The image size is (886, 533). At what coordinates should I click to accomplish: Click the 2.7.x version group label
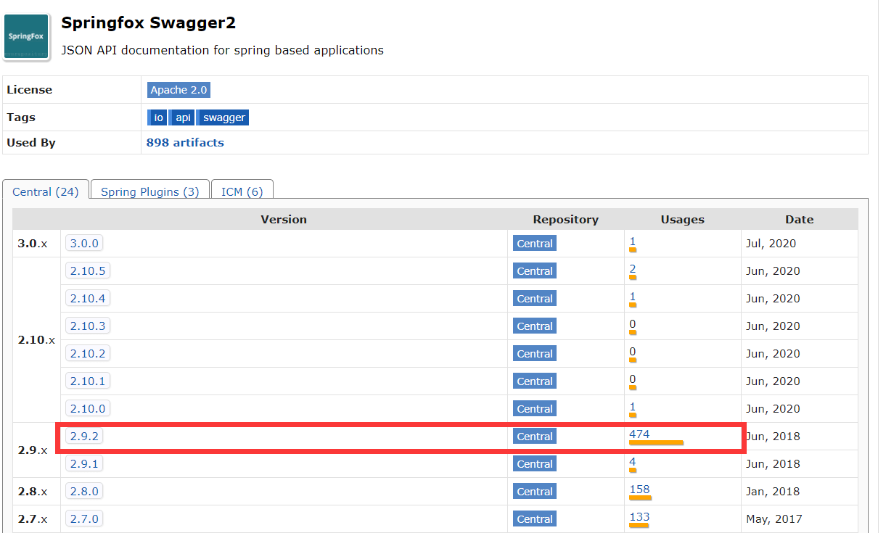(x=33, y=519)
